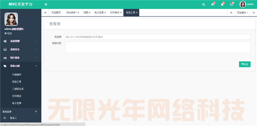The height and width of the screenshot is (126, 257).
Task: Switch to the 打印测试 tab
Action: coord(115,13)
